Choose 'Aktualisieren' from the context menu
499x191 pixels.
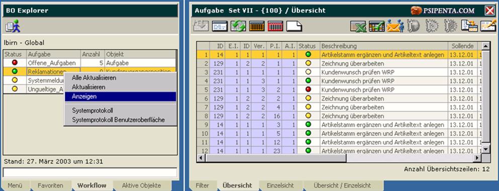tap(88, 87)
